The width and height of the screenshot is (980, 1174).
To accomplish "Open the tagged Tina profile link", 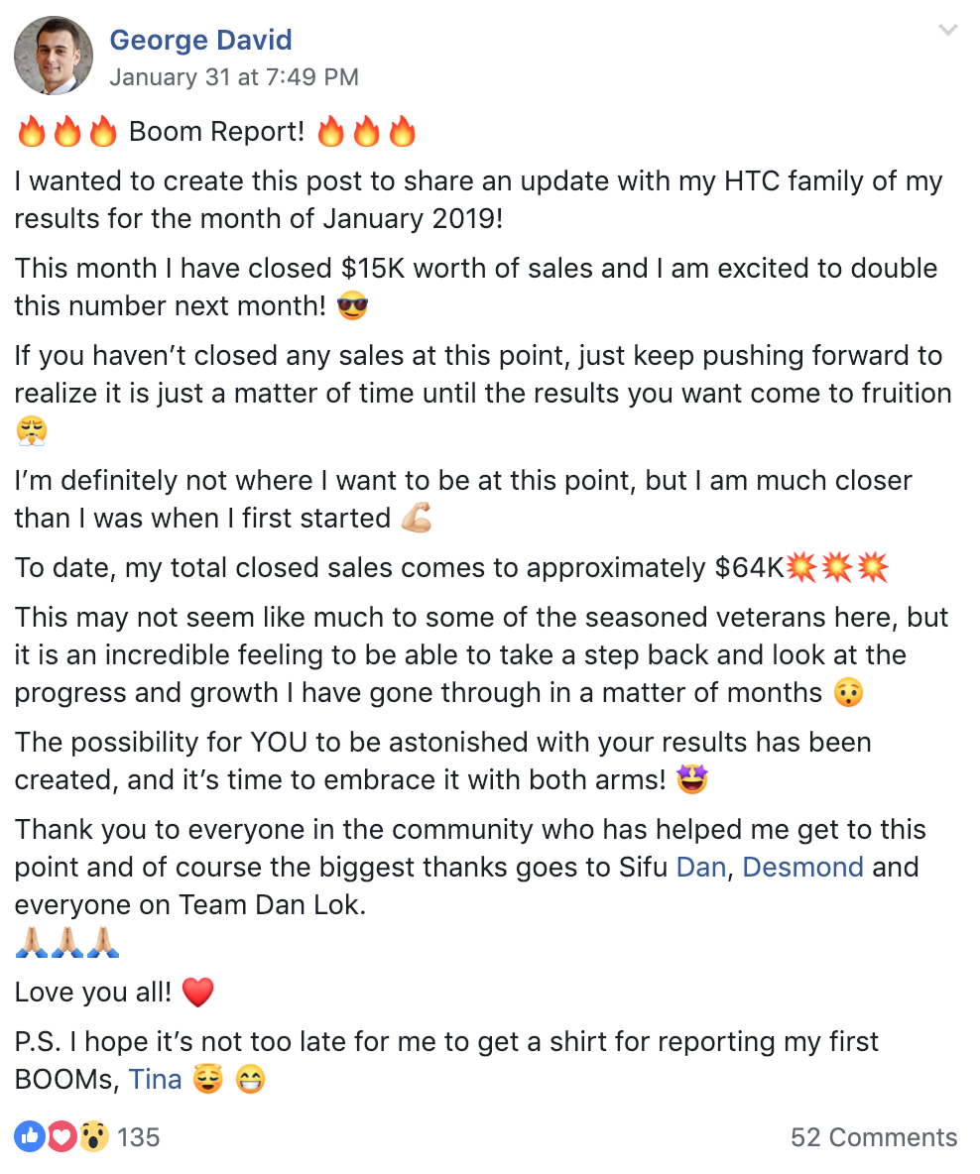I will [x=155, y=1079].
